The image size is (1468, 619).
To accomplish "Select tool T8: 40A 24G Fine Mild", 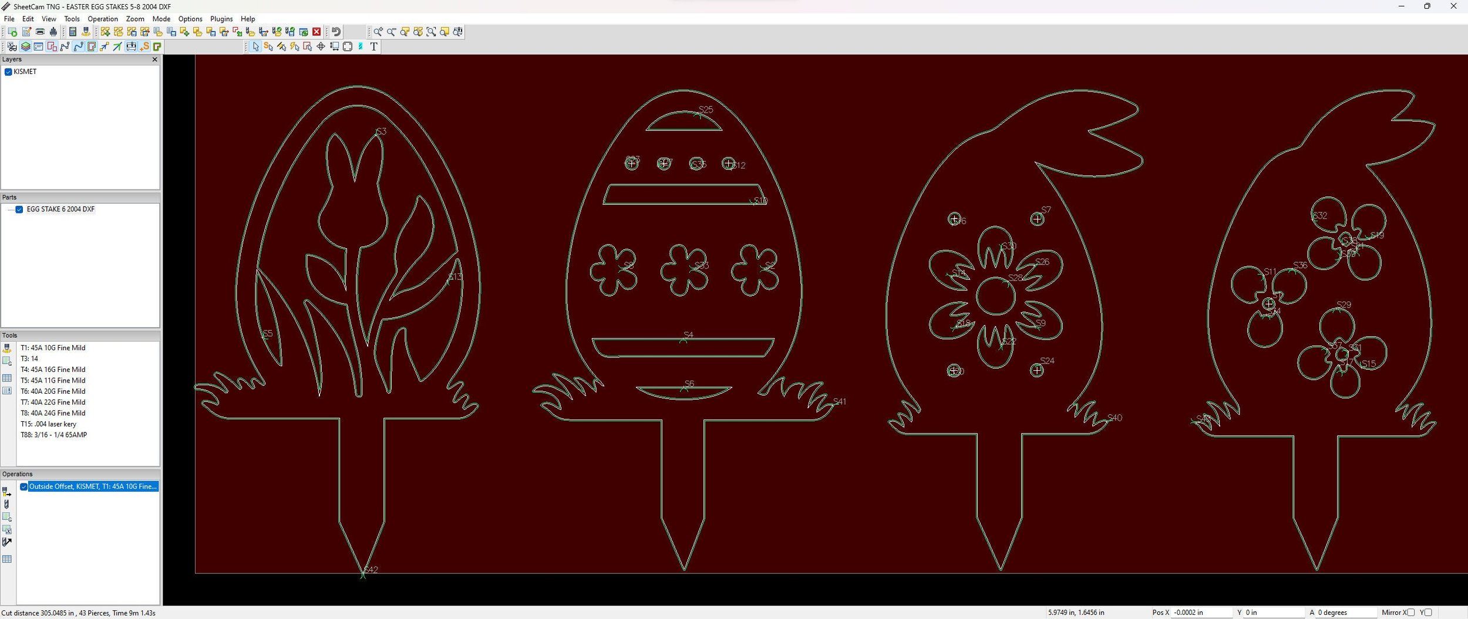I will coord(53,413).
